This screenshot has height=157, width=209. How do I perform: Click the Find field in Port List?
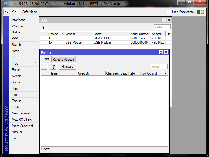159,66
